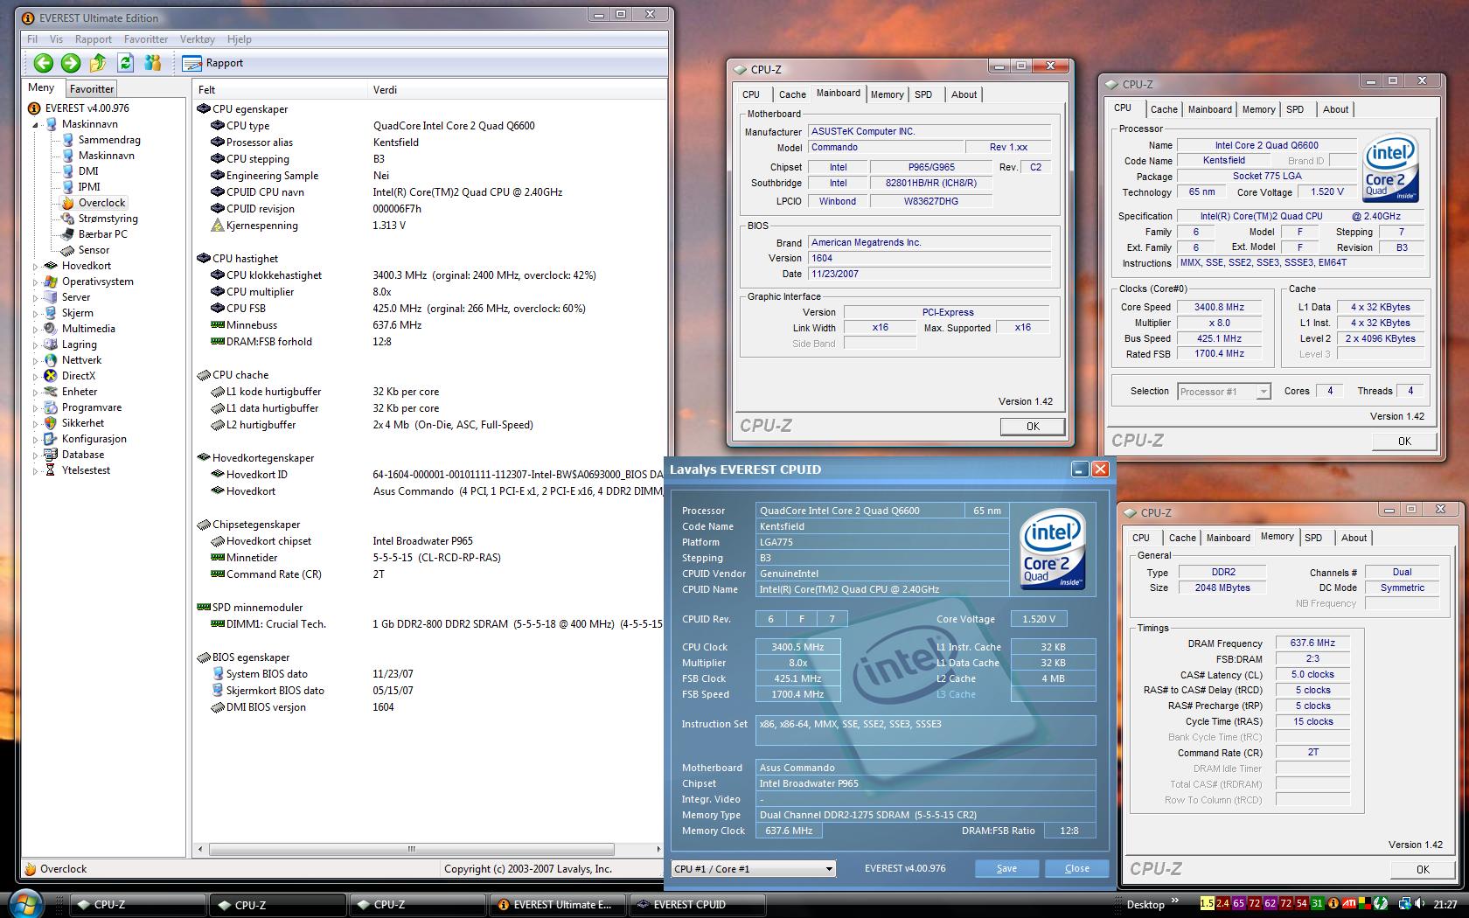Viewport: 1469px width, 918px height.
Task: Click the yellow 1.5 sensor tray icon
Action: coord(1207,904)
